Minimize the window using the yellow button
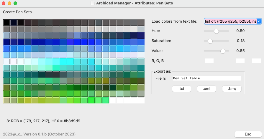The image size is (264, 139). point(9,3)
